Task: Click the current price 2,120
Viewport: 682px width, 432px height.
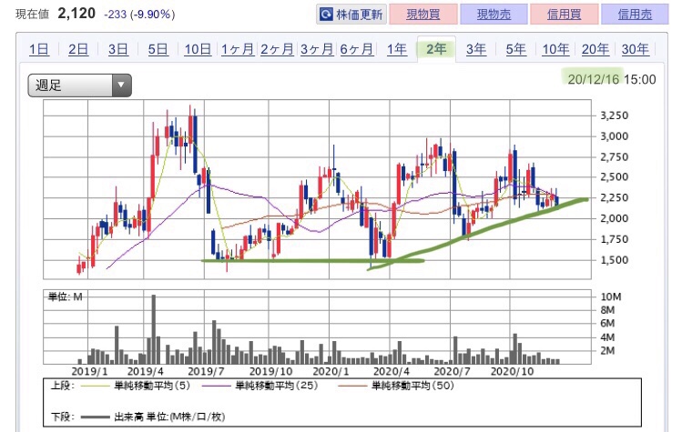Action: click(x=76, y=14)
